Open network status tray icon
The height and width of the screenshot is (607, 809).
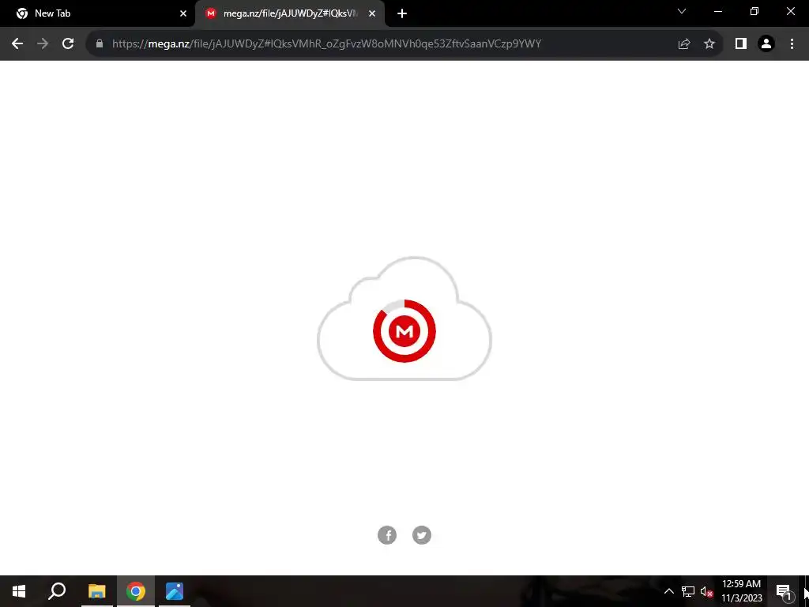(688, 591)
